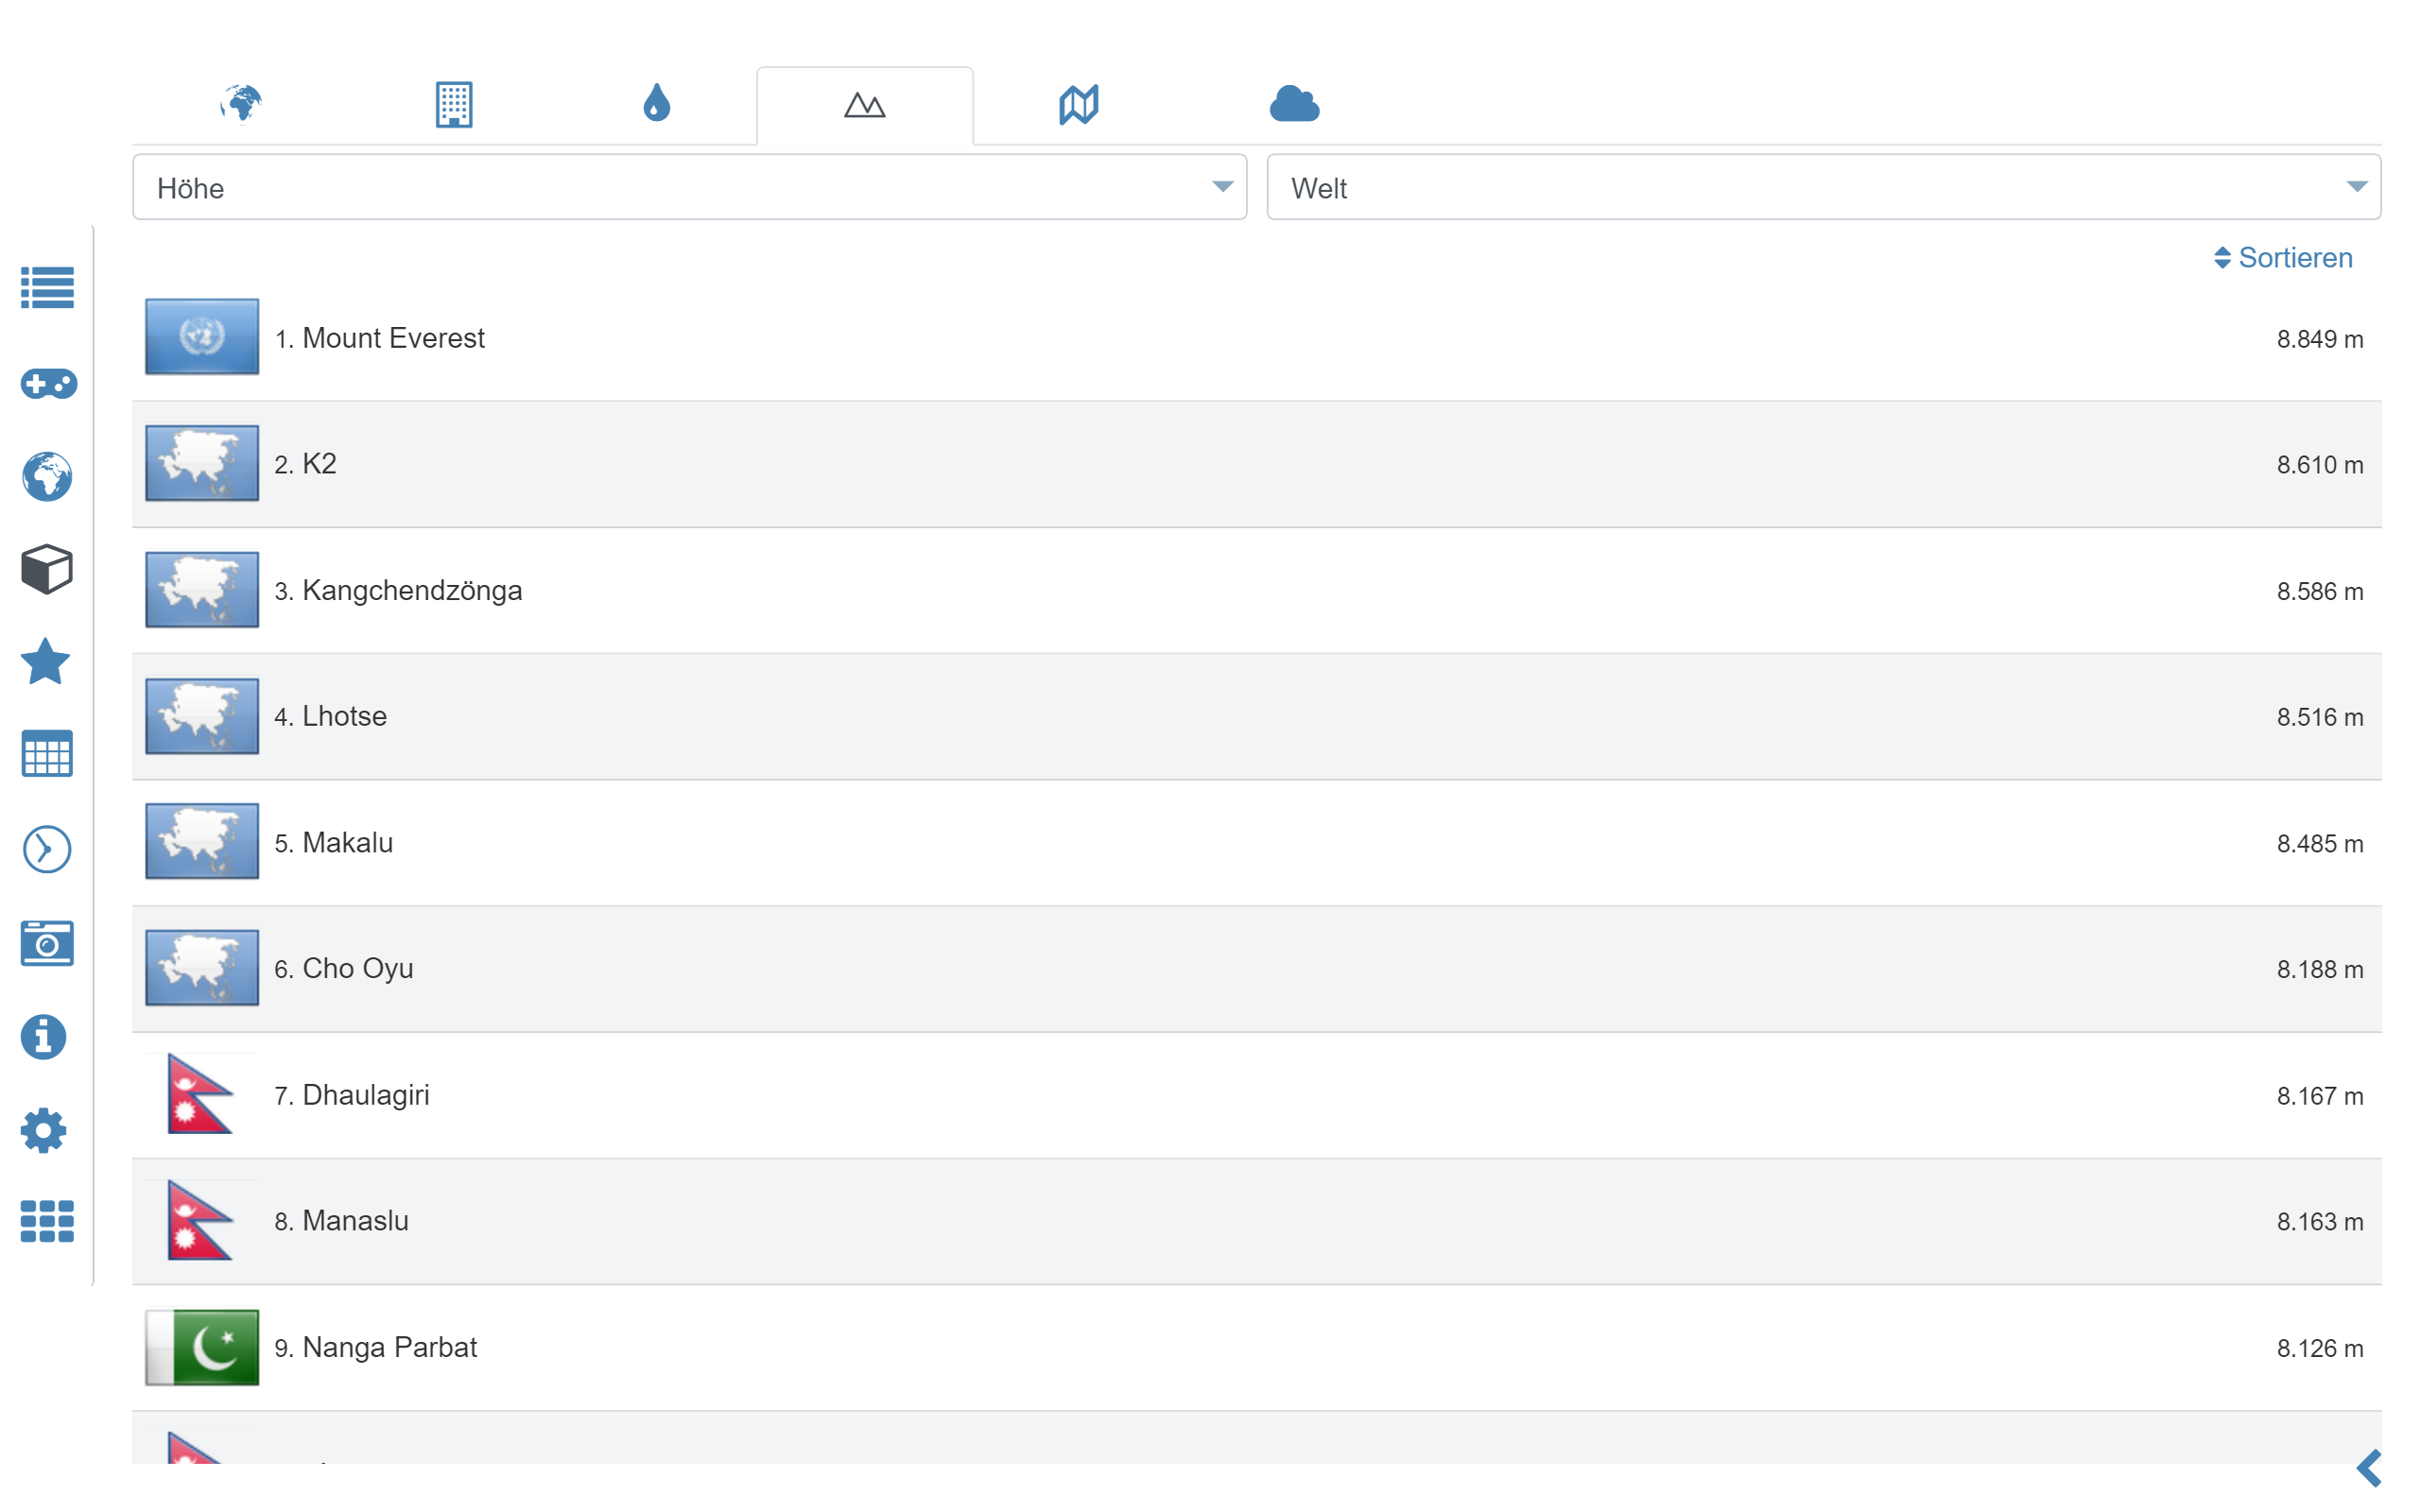Screen dimensions: 2420x1512
Task: Open the games controller icon
Action: pos(48,383)
